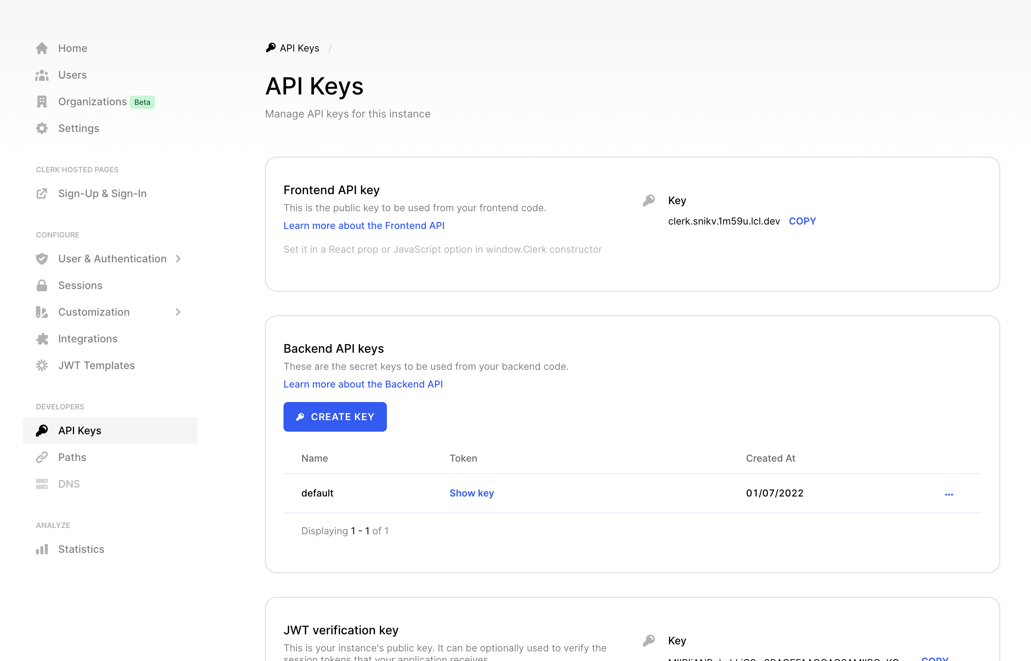Click the API Keys breadcrumb link
The width and height of the screenshot is (1031, 661).
click(x=299, y=48)
